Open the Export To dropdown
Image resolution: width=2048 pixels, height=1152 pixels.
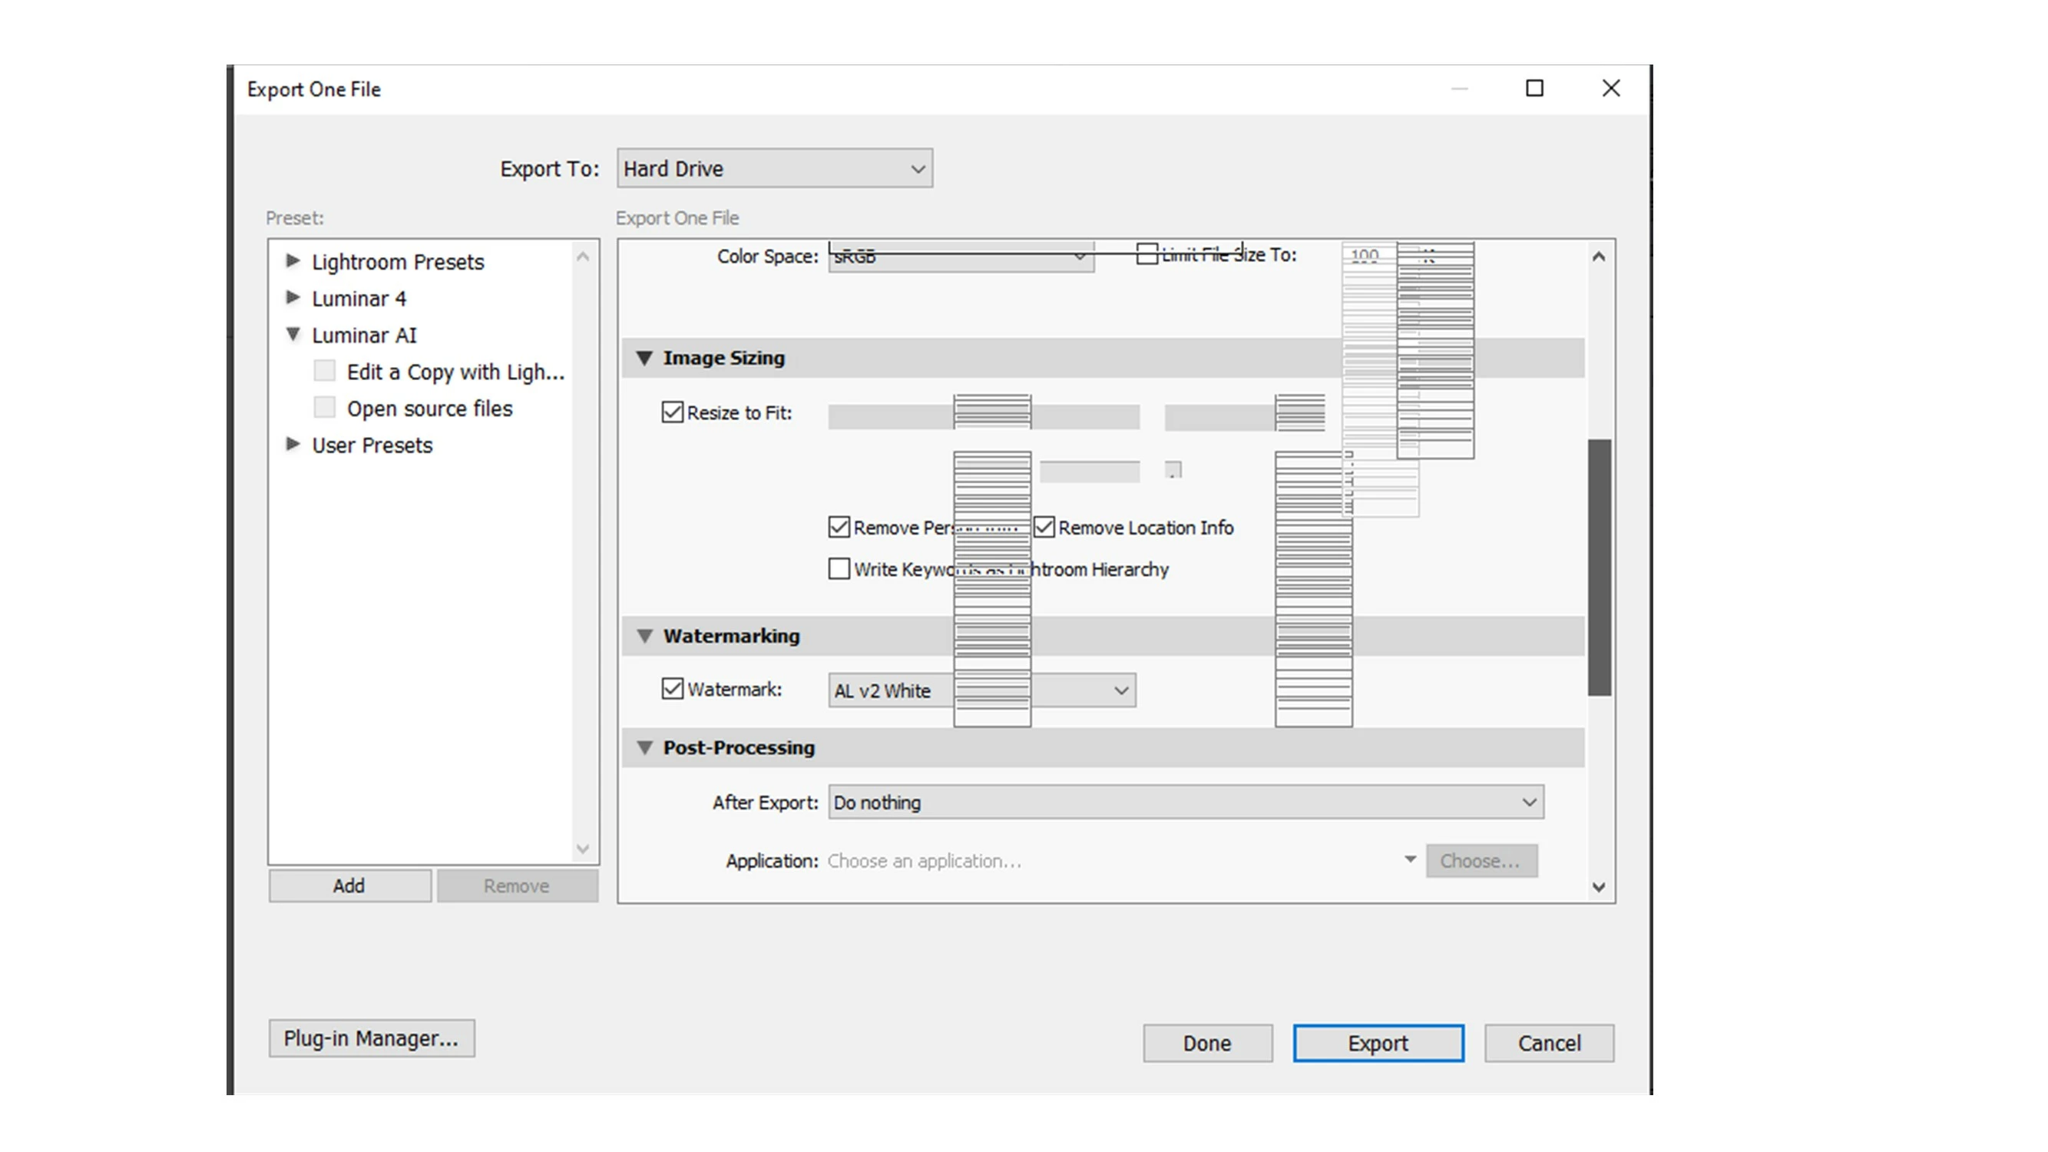[x=774, y=168]
